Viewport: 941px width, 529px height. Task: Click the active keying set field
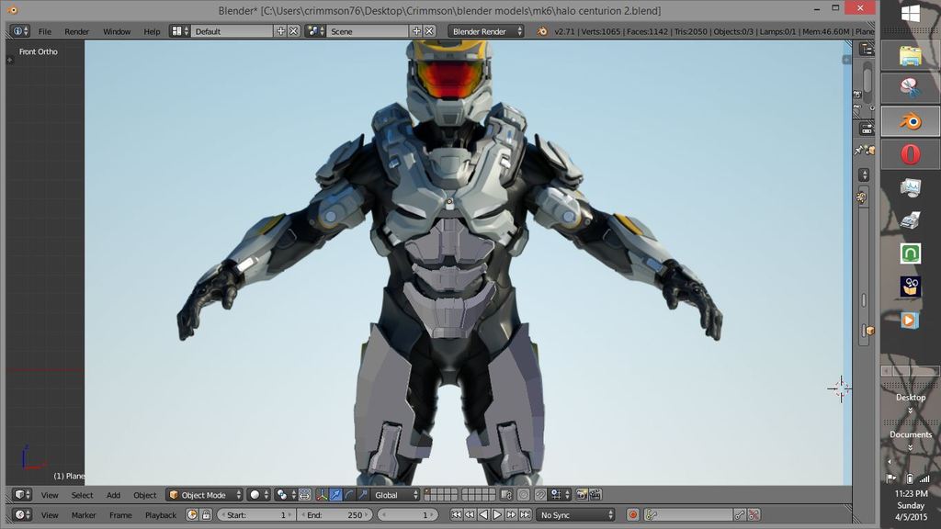pyautogui.click(x=688, y=514)
